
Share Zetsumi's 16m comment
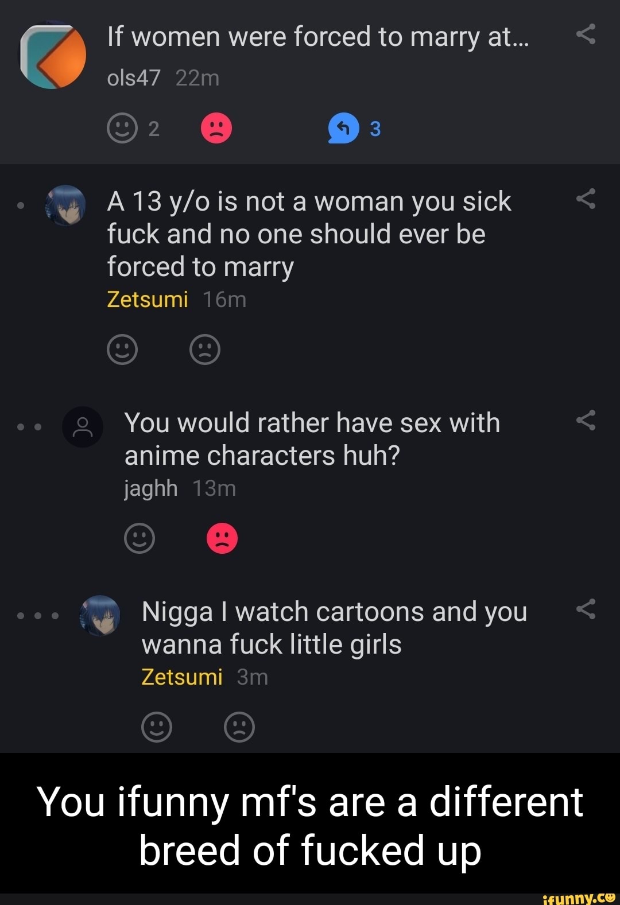point(586,199)
